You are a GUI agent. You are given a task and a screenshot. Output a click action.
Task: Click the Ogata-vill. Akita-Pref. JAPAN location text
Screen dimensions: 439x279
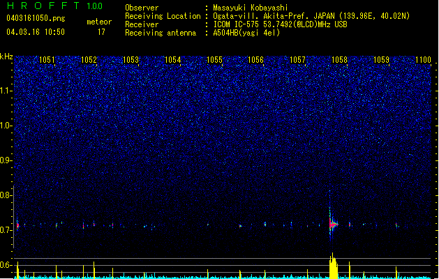point(311,16)
